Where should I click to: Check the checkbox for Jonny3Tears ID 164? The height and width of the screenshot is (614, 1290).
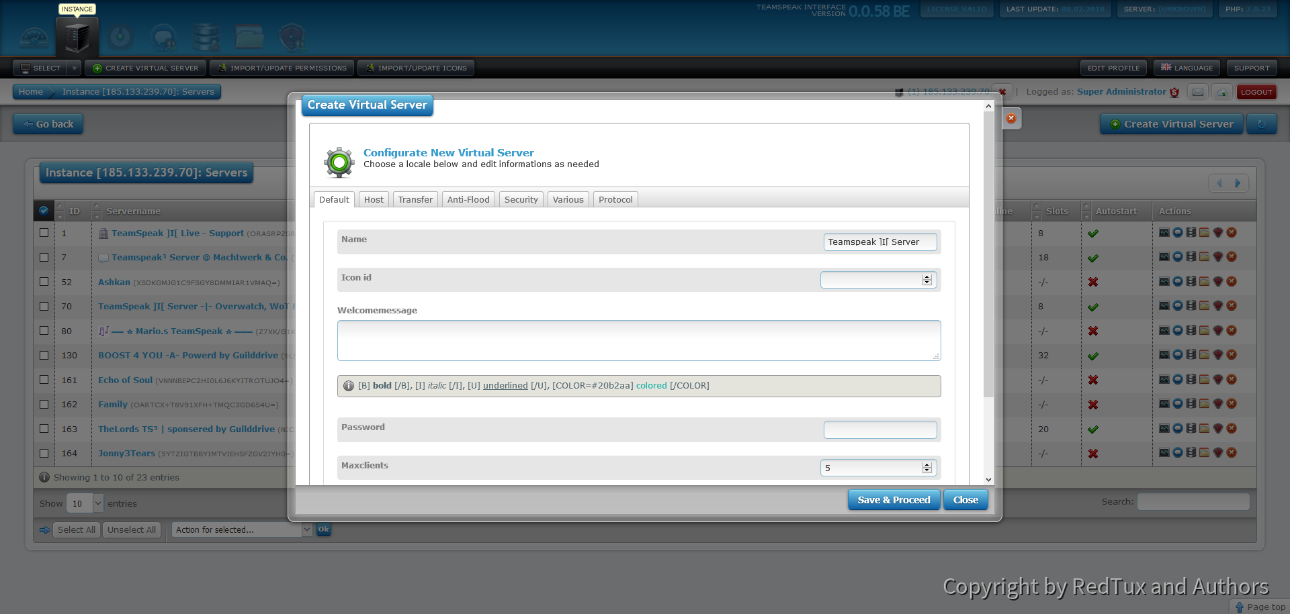44,453
